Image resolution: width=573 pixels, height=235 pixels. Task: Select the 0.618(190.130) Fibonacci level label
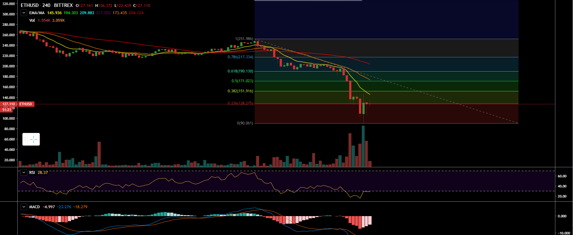coord(240,71)
